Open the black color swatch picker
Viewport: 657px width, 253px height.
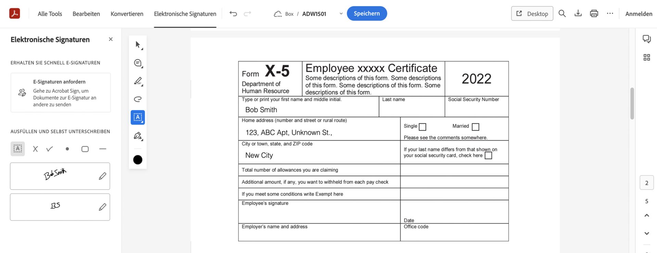pos(138,160)
